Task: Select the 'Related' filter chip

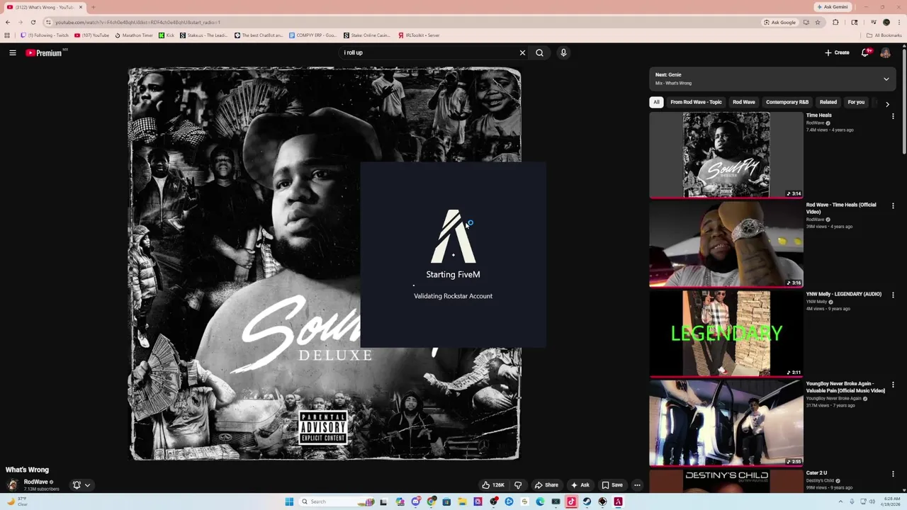Action: [x=828, y=102]
